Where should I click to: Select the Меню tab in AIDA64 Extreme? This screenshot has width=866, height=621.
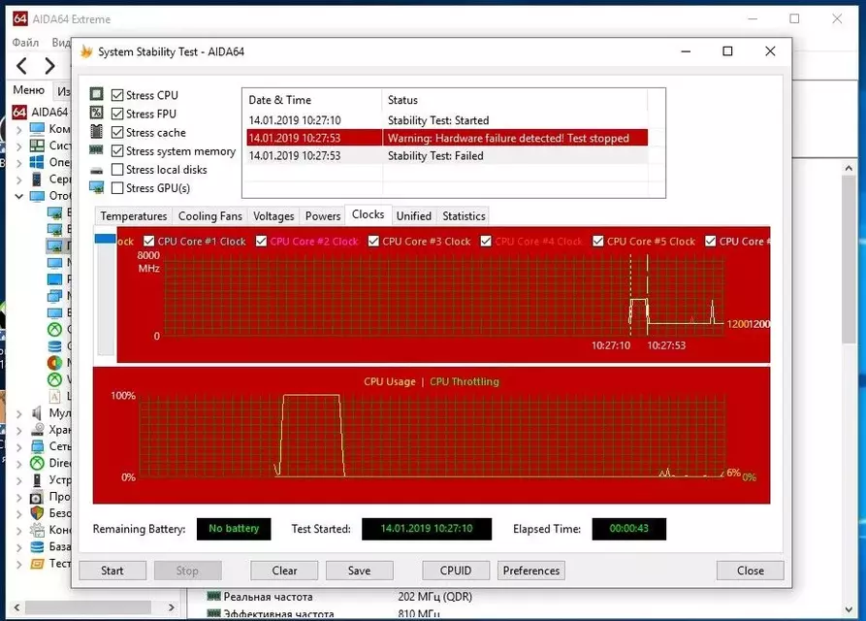28,90
